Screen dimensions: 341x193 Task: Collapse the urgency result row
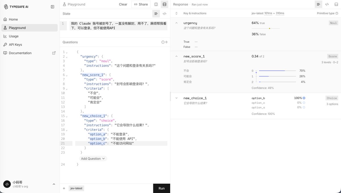point(176,23)
